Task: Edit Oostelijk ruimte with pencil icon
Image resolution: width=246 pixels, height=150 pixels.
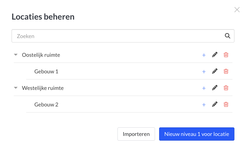Action: pos(215,55)
